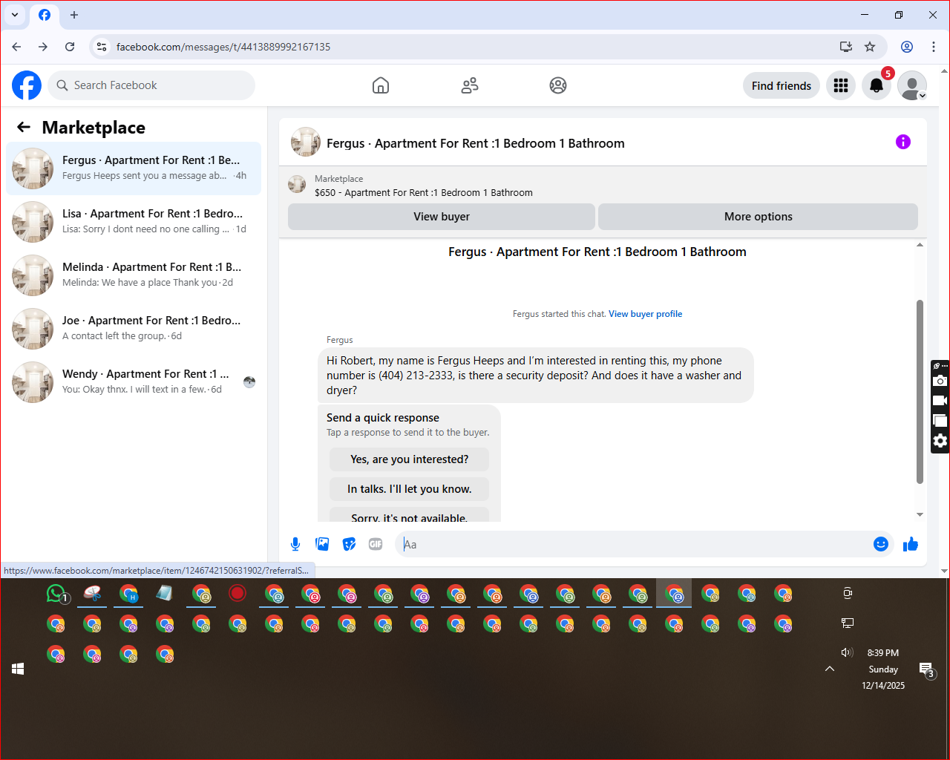Image resolution: width=950 pixels, height=760 pixels.
Task: Show hidden tray icons chevron
Action: (830, 669)
